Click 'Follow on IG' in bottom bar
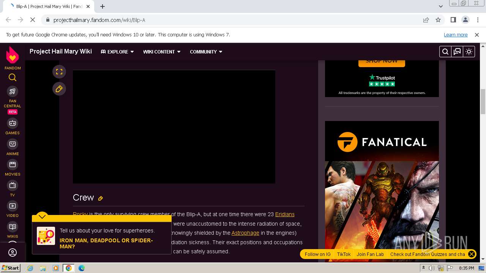 [318, 254]
